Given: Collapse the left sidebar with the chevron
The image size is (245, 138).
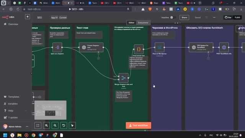Looking at the screenshot, I should tap(31, 73).
